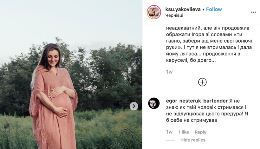Image resolution: width=260 pixels, height=149 pixels.
Task: Click the pale sky area of the photo
Action: (71, 22)
